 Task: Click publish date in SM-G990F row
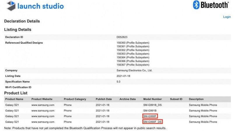[103, 116]
